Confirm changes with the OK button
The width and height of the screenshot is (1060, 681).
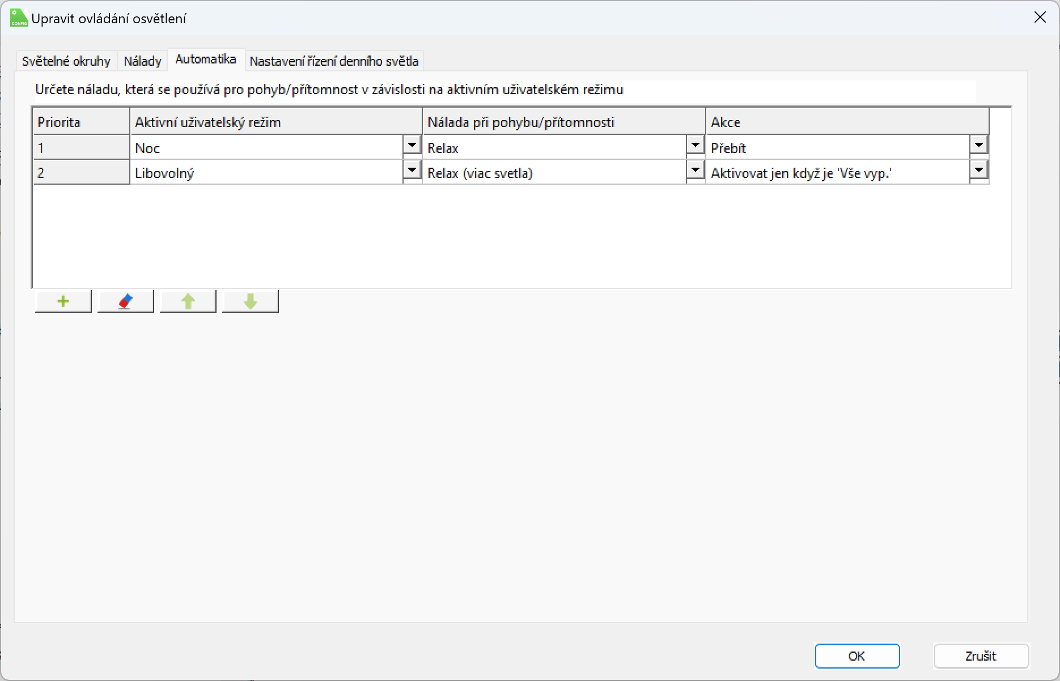857,656
